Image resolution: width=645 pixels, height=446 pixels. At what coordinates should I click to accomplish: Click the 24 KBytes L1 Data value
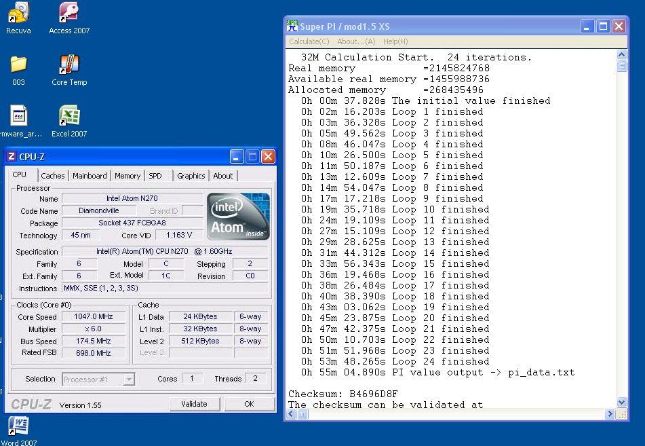click(200, 317)
